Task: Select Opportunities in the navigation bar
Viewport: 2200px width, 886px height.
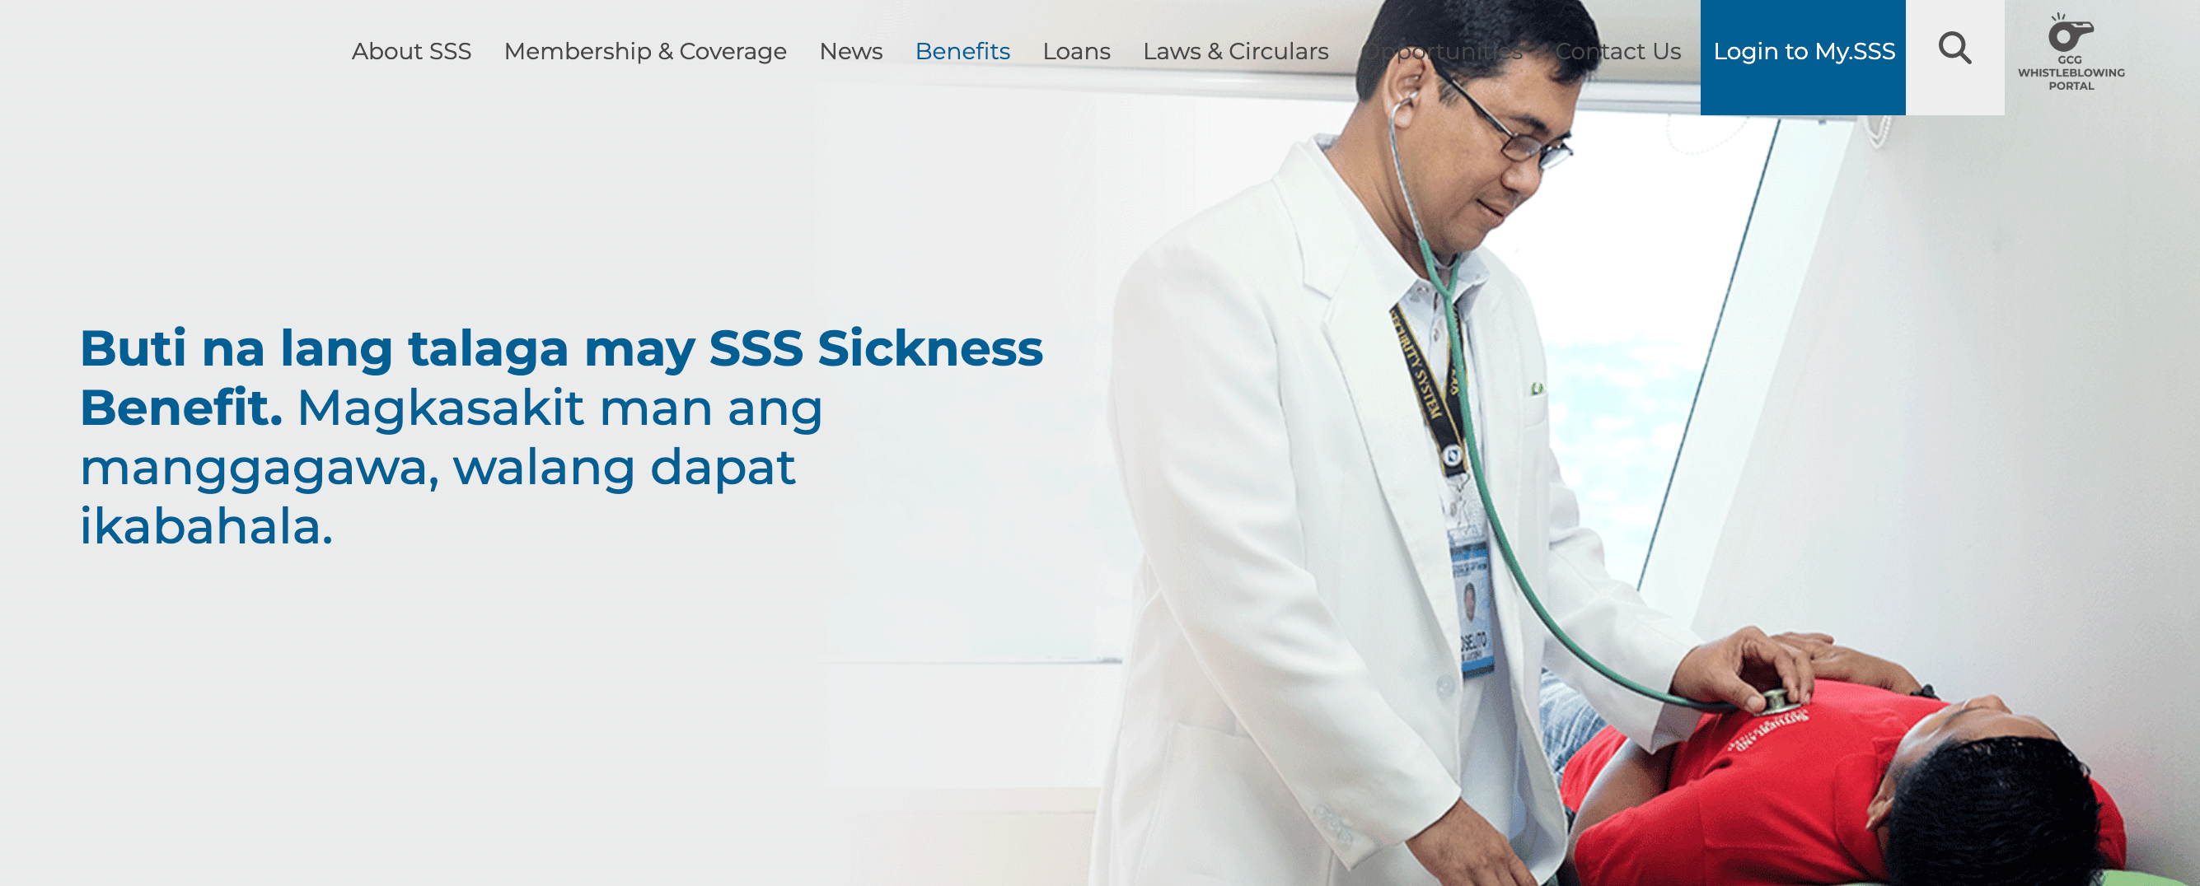Action: [1442, 51]
